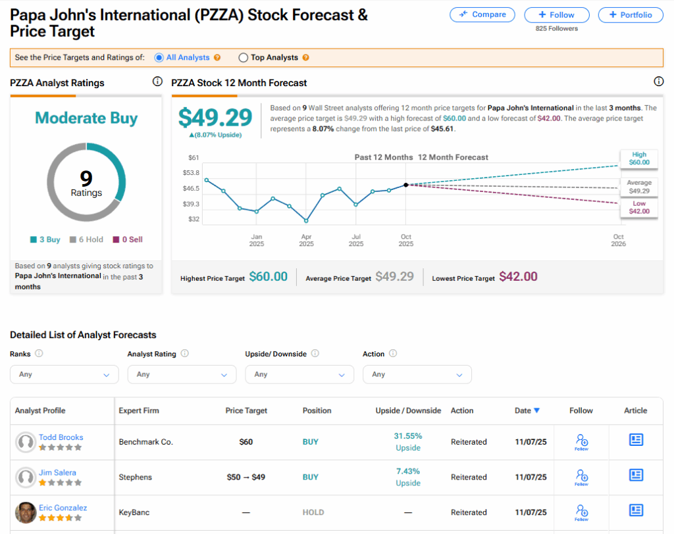Click Follow icon for Todd Brooks
This screenshot has width=674, height=534.
pyautogui.click(x=581, y=441)
